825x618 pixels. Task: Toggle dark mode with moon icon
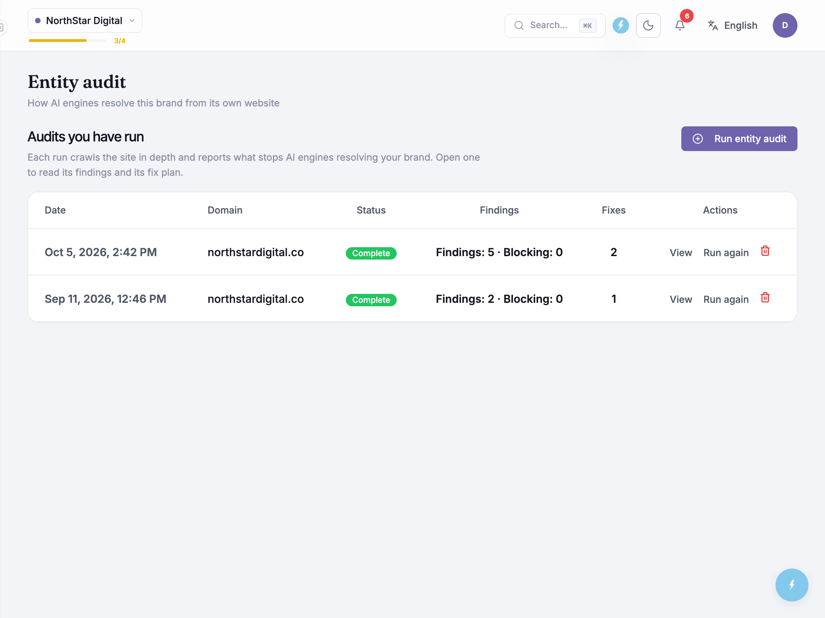648,25
